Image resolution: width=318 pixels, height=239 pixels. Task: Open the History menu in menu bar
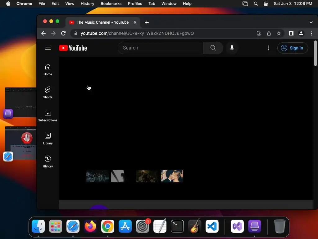click(87, 3)
